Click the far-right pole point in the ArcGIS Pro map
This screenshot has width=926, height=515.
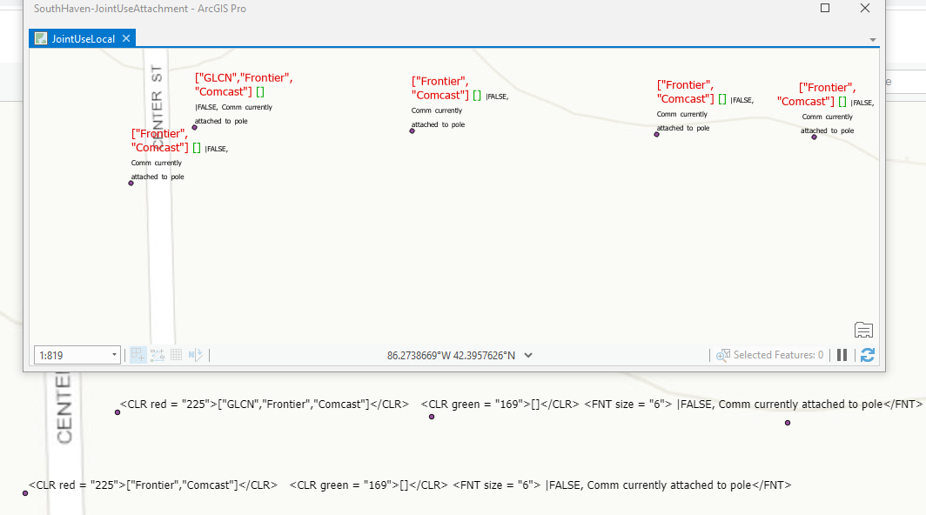[x=815, y=137]
